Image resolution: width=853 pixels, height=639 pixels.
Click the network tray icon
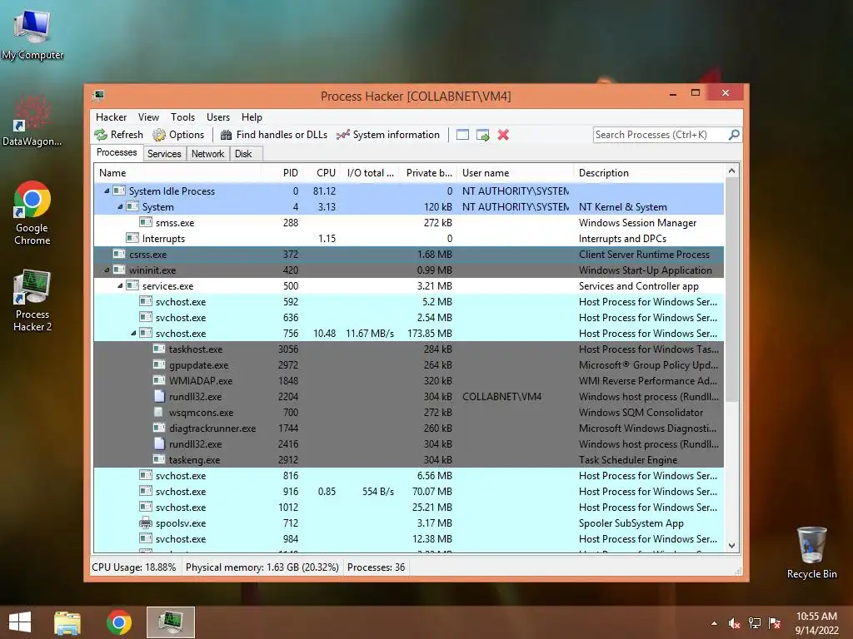tap(755, 623)
